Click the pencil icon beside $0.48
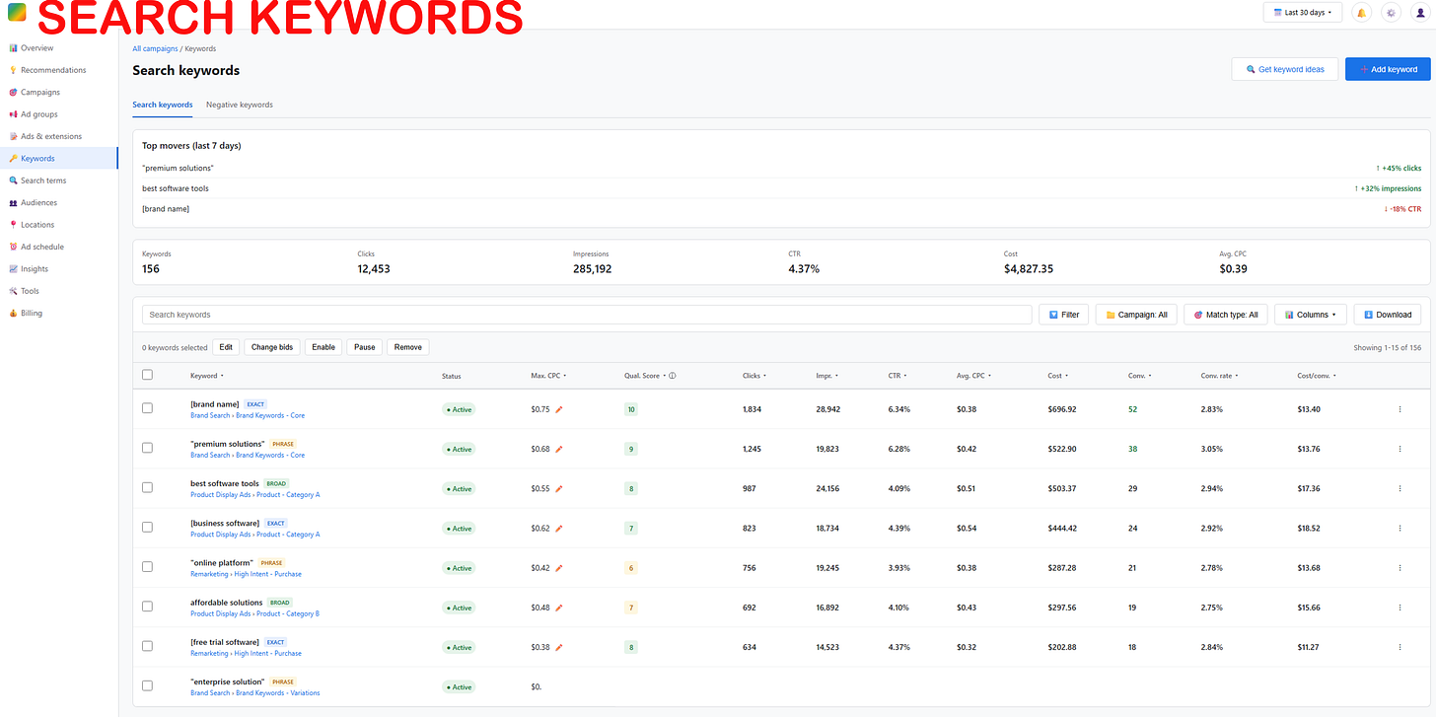Screen dimensions: 1436x717 tap(559, 608)
